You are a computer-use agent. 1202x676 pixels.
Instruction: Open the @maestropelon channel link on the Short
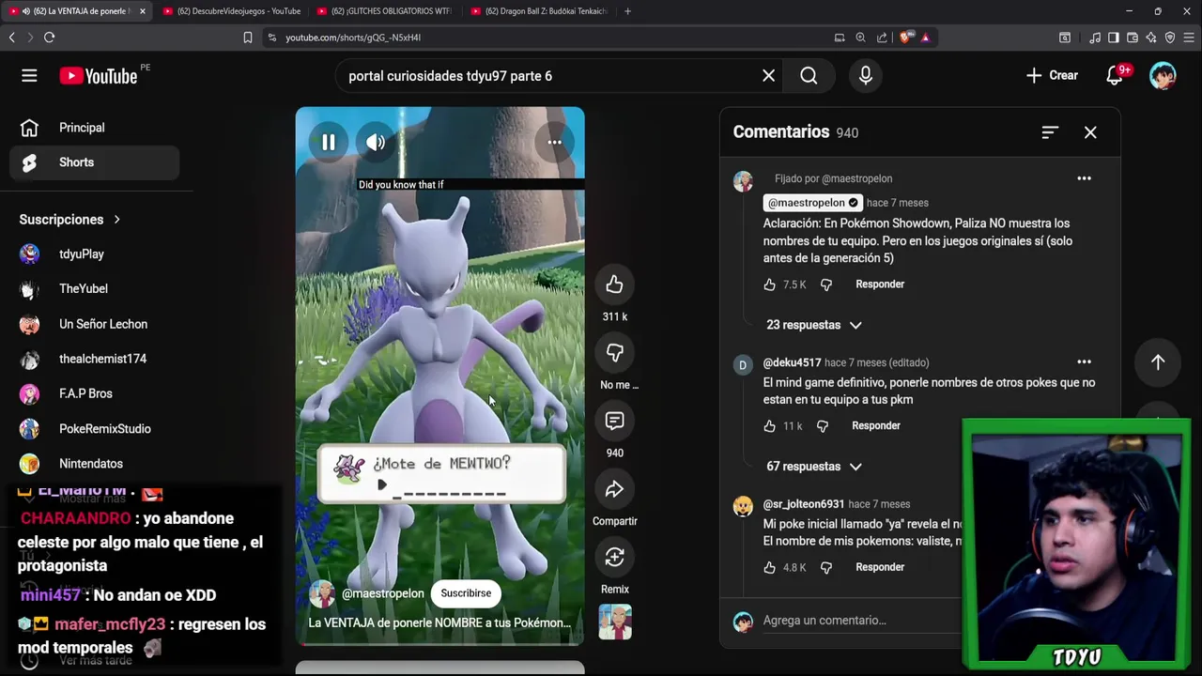382,593
